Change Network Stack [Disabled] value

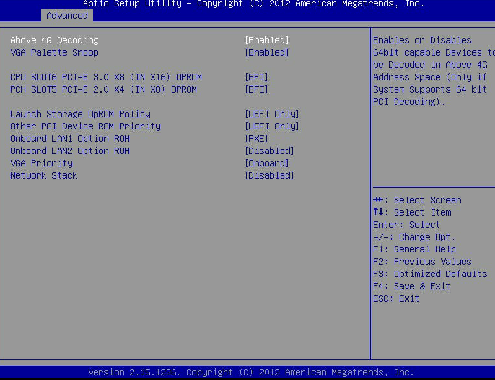(x=270, y=175)
